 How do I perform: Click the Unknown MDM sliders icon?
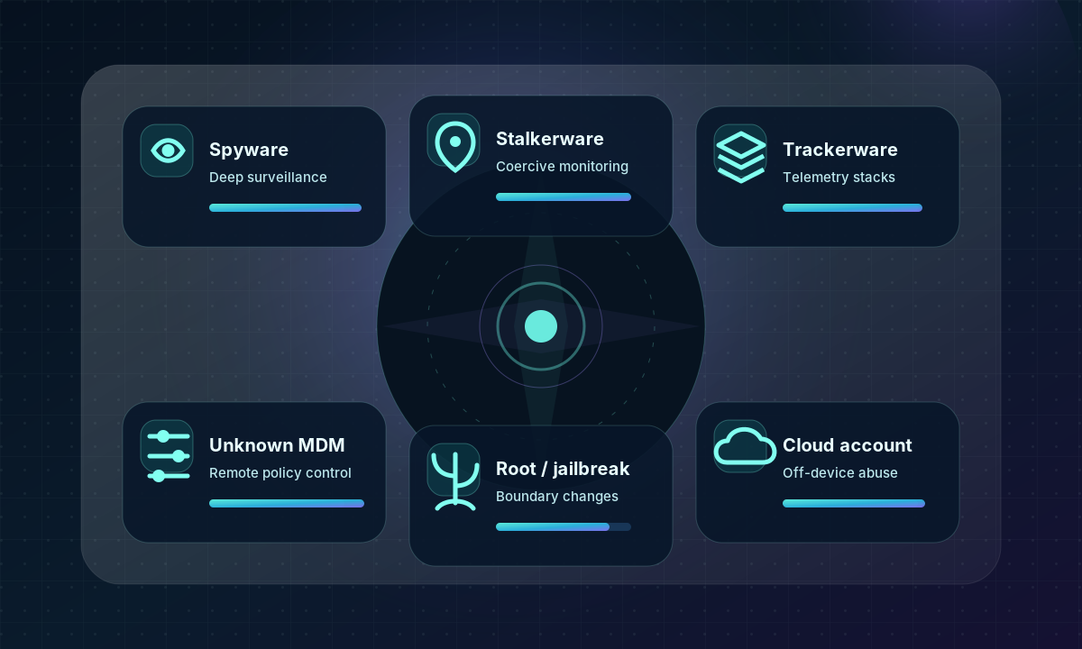click(167, 455)
